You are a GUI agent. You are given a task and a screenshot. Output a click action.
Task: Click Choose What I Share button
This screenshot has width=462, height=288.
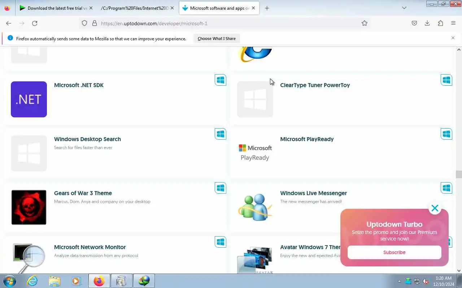(217, 39)
